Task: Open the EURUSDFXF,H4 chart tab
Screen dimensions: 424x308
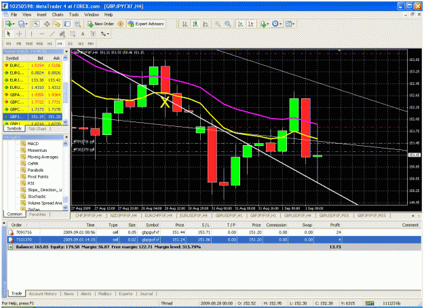Action: tap(193, 216)
